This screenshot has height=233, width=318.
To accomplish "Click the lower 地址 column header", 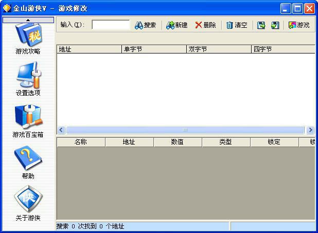I will click(x=129, y=142).
